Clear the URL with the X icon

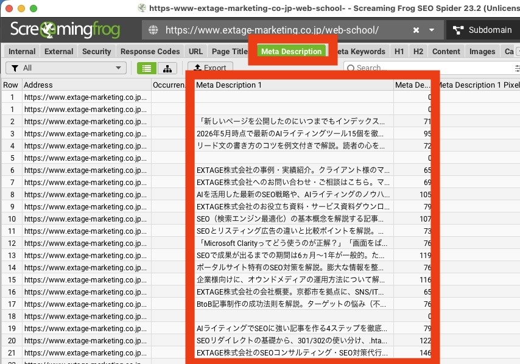click(x=416, y=30)
